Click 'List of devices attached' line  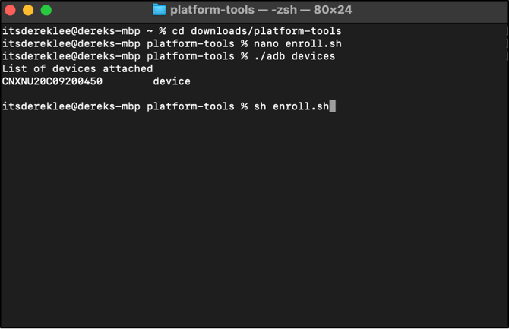(77, 69)
